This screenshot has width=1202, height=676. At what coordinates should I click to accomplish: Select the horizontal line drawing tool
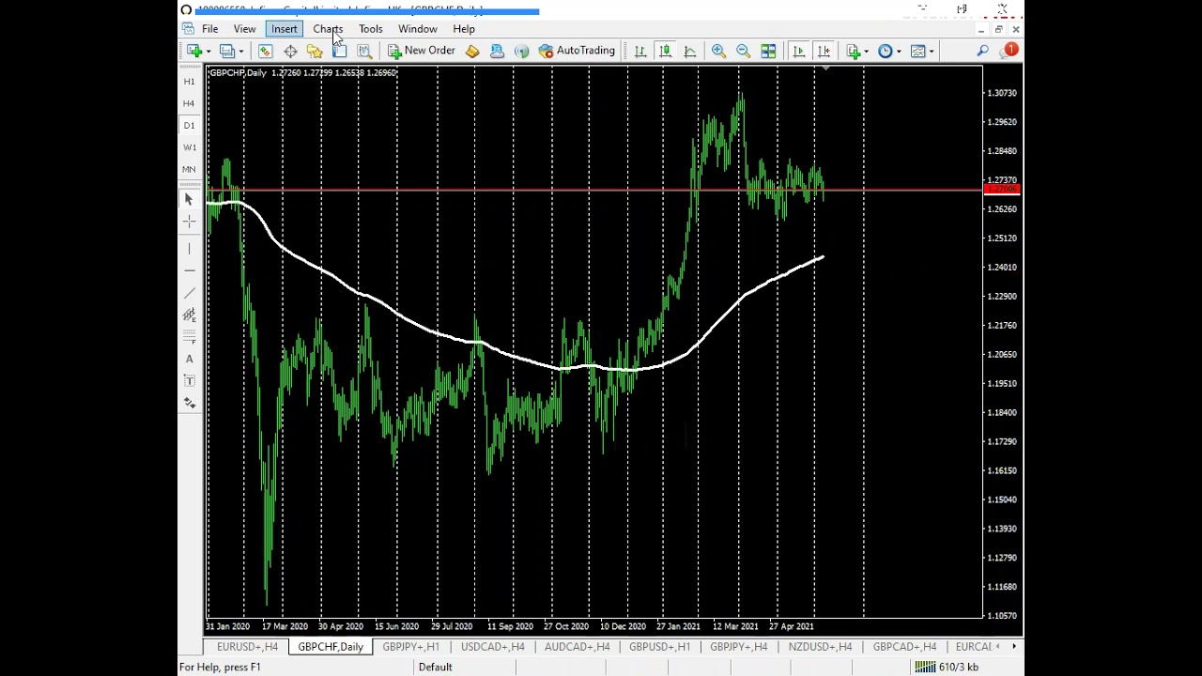pos(189,270)
